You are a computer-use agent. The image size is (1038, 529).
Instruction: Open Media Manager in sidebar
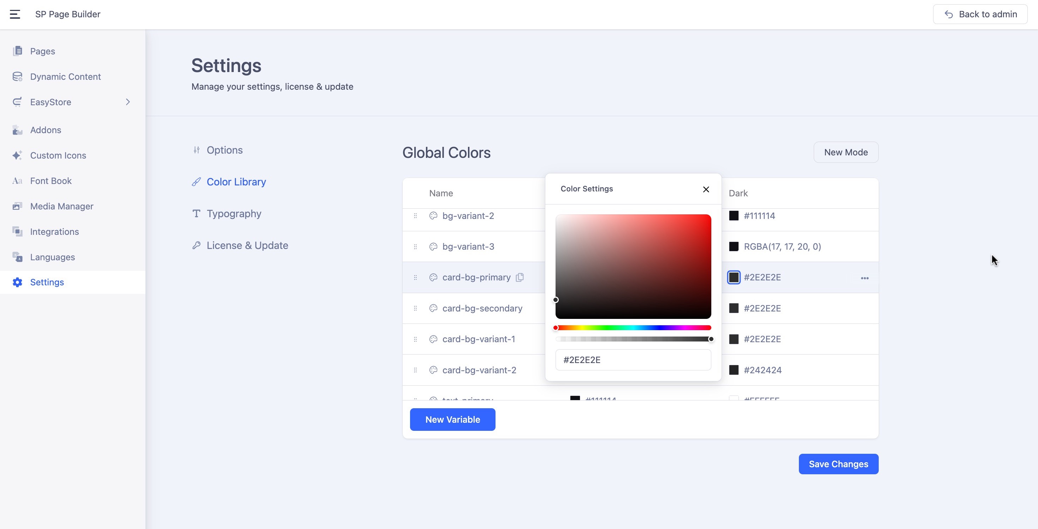[62, 206]
